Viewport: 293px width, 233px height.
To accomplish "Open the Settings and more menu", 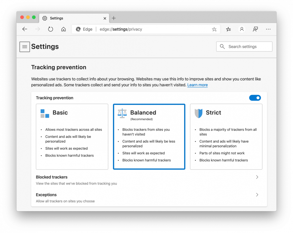I will [268, 29].
